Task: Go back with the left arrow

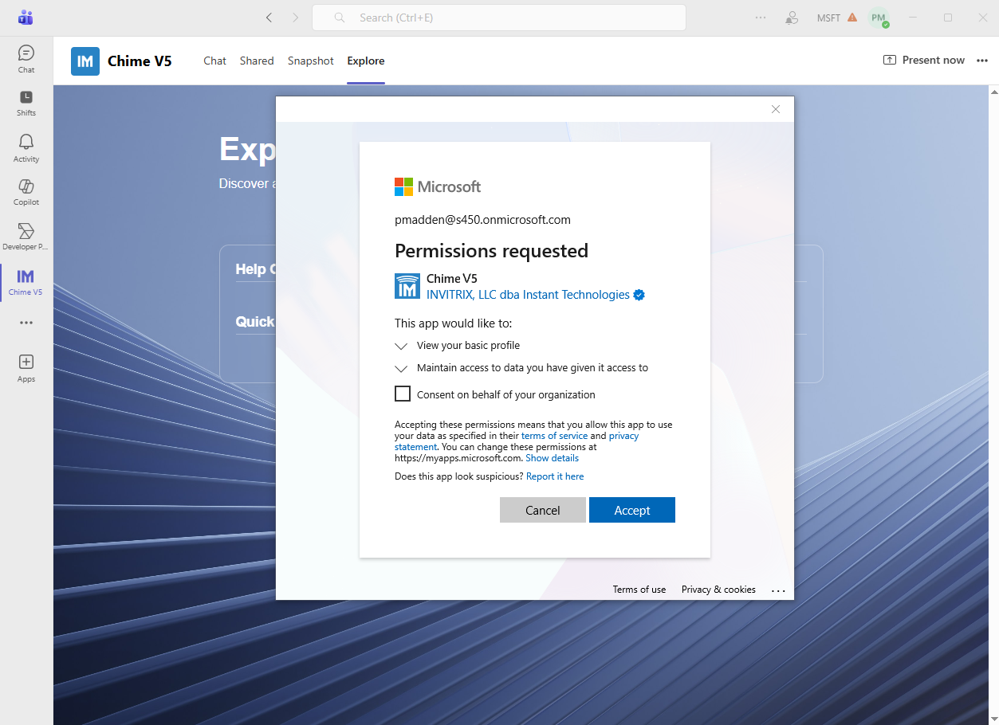Action: [269, 18]
